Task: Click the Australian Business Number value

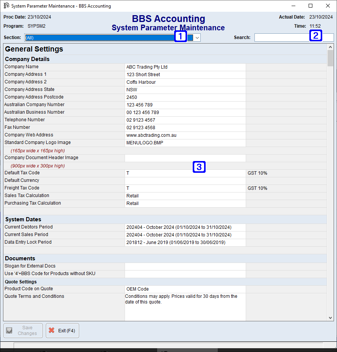Action: point(185,113)
